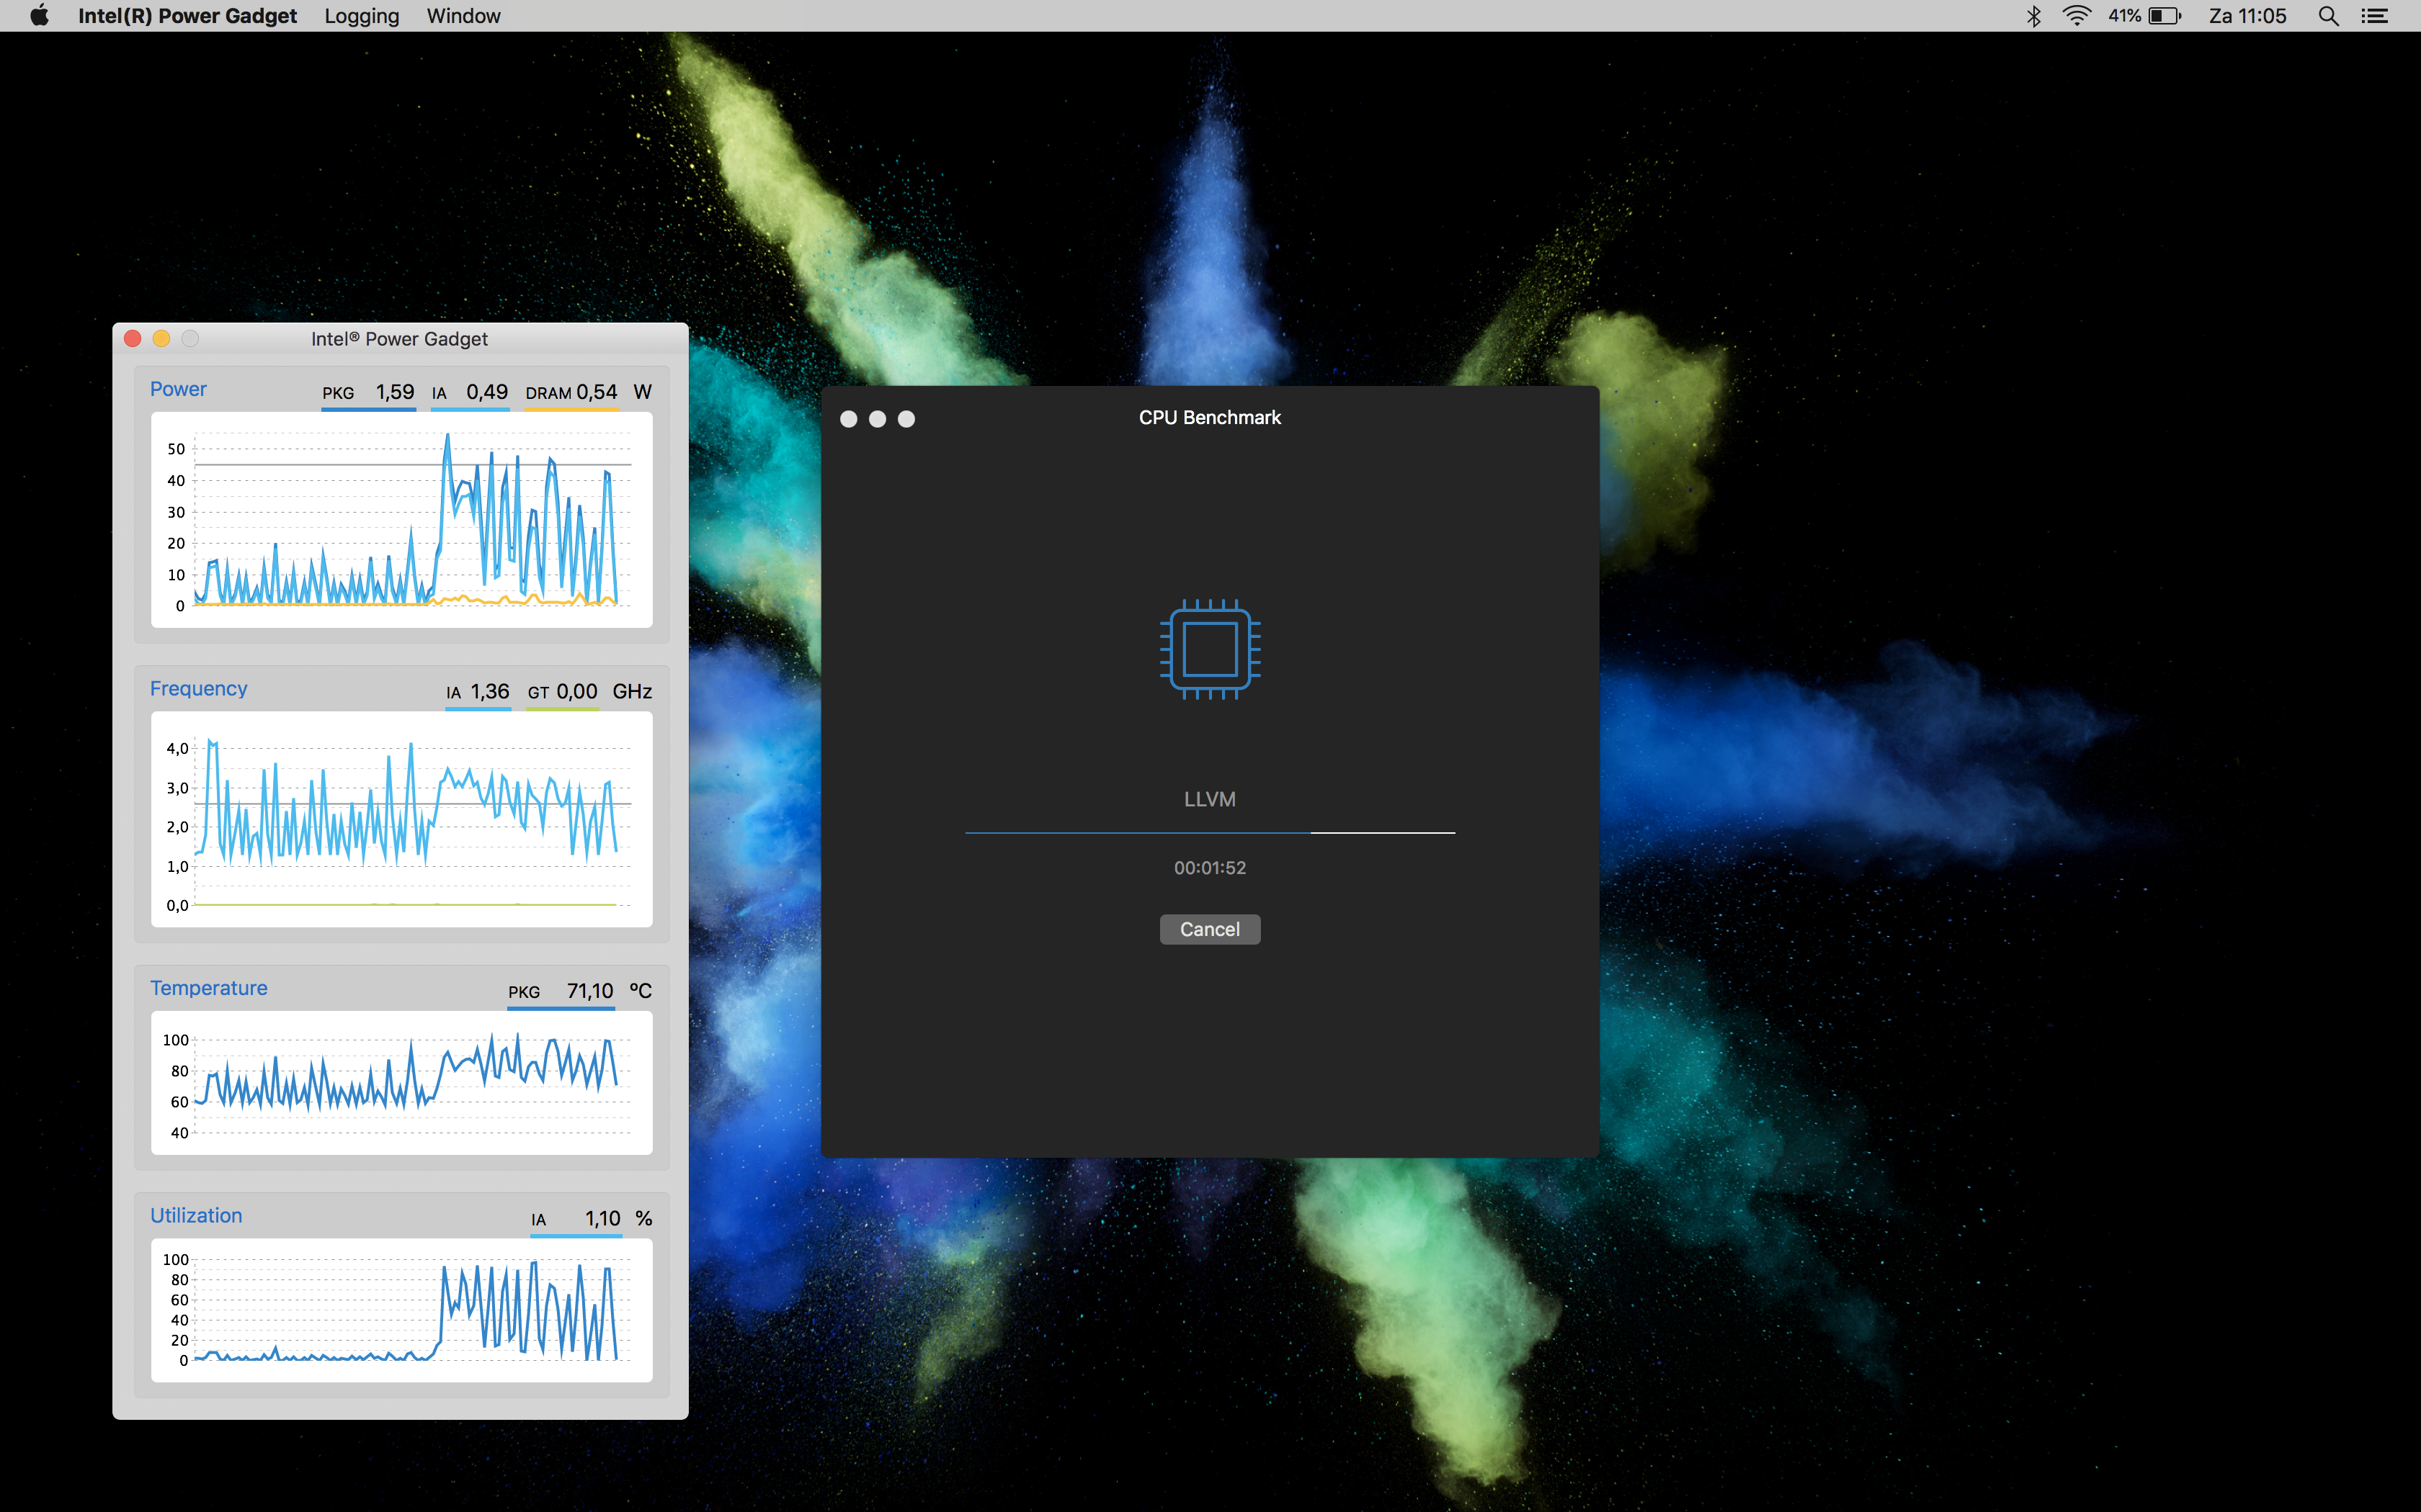This screenshot has width=2421, height=1512.
Task: Click the Intel Power Gadget window title
Action: [399, 339]
